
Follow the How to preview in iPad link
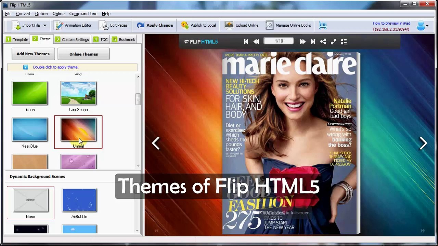point(391,23)
